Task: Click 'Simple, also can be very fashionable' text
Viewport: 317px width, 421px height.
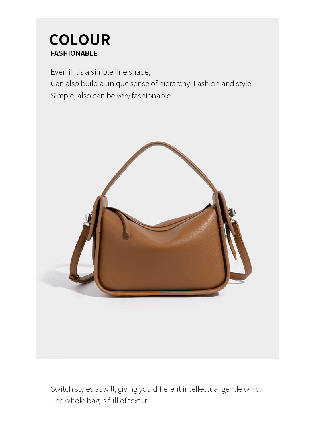Action: pyautogui.click(x=111, y=96)
